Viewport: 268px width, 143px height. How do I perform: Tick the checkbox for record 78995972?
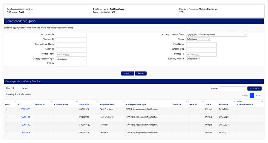pyautogui.click(x=6, y=132)
